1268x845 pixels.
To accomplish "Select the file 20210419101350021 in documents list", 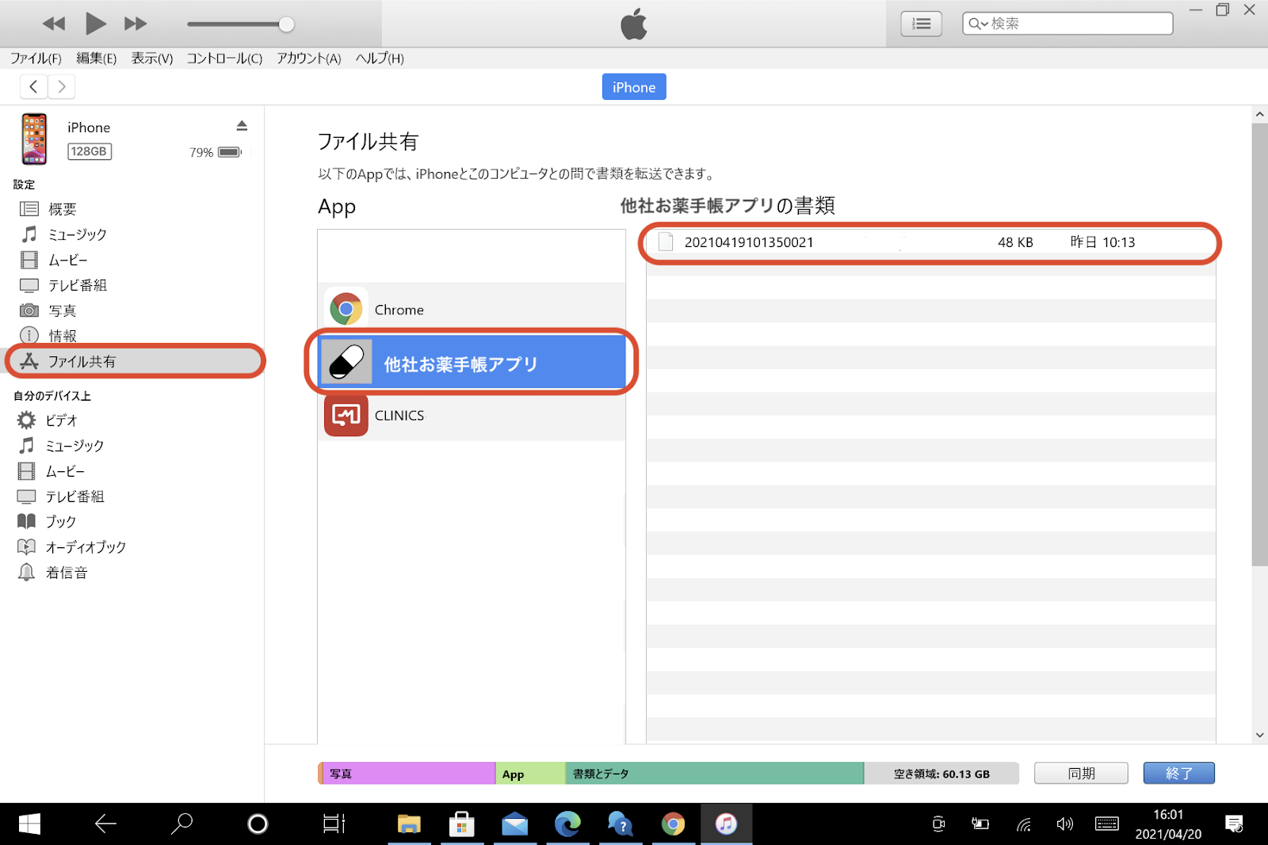I will (749, 242).
